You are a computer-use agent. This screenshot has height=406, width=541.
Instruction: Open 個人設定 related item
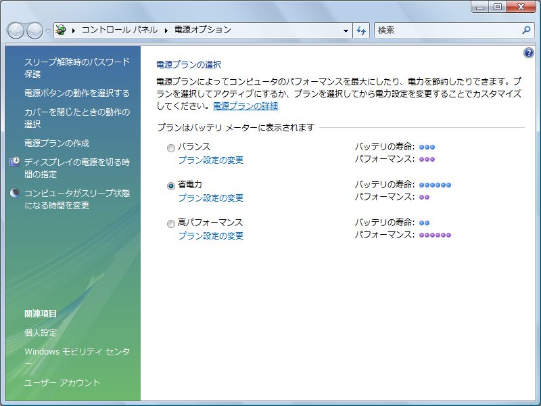click(41, 332)
